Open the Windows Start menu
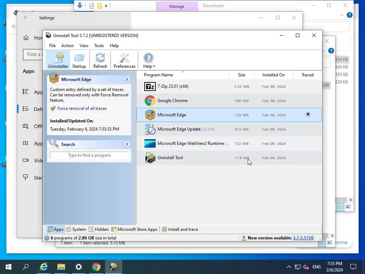The image size is (365, 274). tap(9, 267)
